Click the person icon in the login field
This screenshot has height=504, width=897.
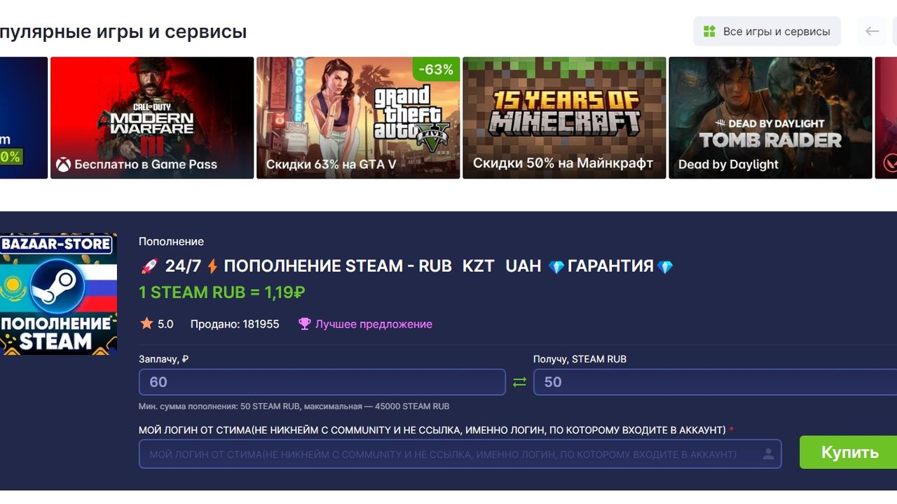[x=768, y=454]
